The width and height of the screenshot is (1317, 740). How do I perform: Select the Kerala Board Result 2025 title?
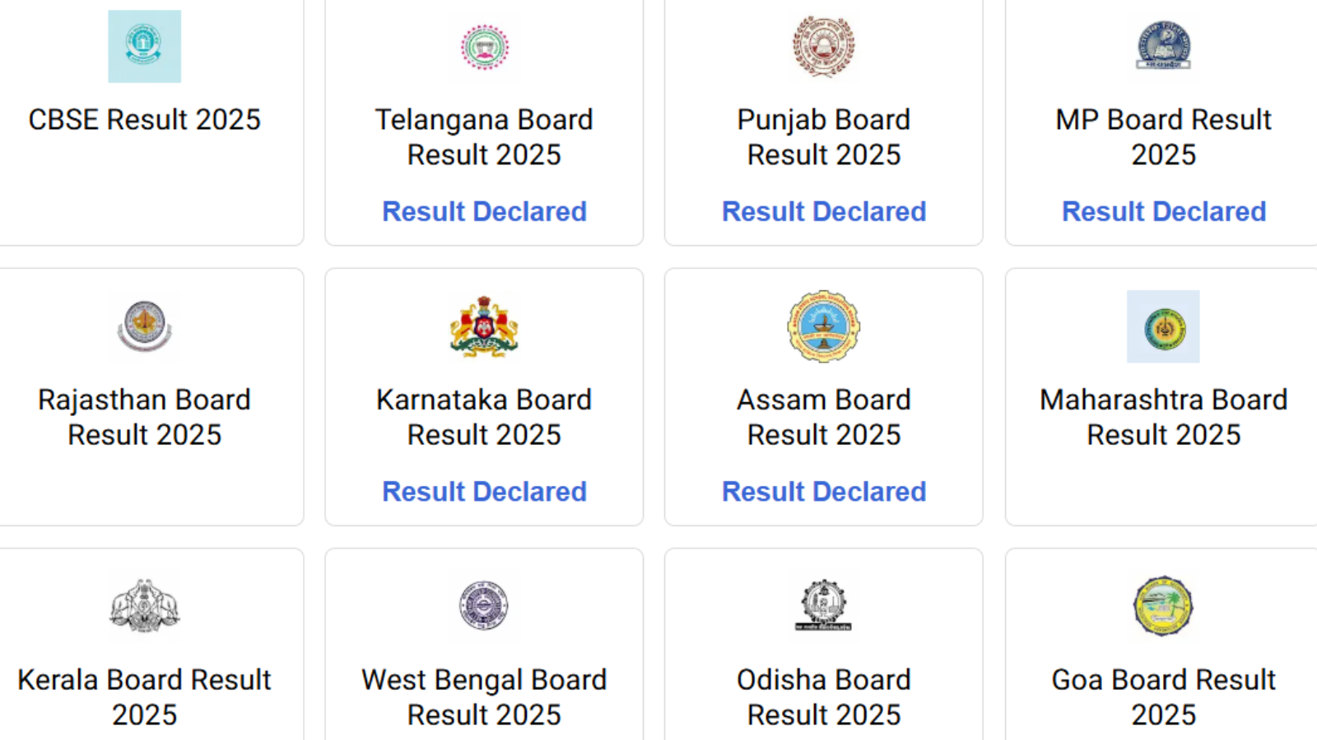[x=144, y=697]
